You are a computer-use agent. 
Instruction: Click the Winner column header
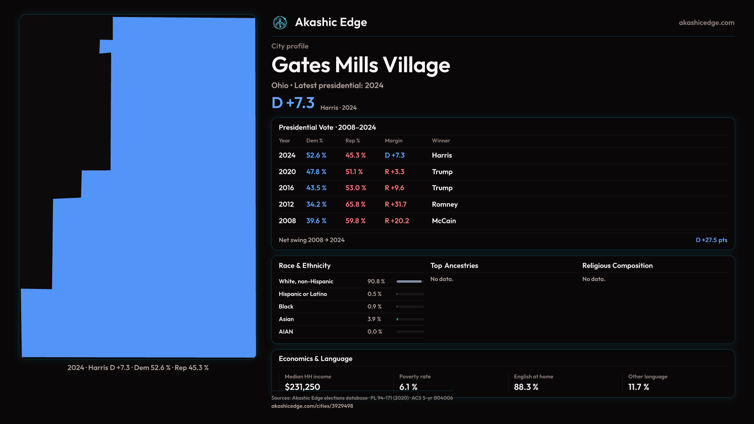pyautogui.click(x=441, y=141)
